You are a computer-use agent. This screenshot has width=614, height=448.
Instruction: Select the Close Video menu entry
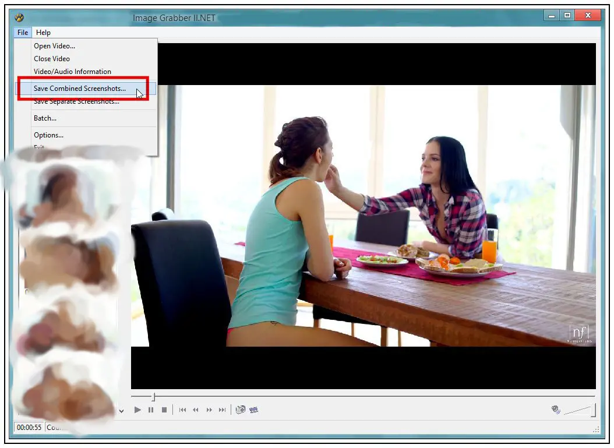point(52,59)
